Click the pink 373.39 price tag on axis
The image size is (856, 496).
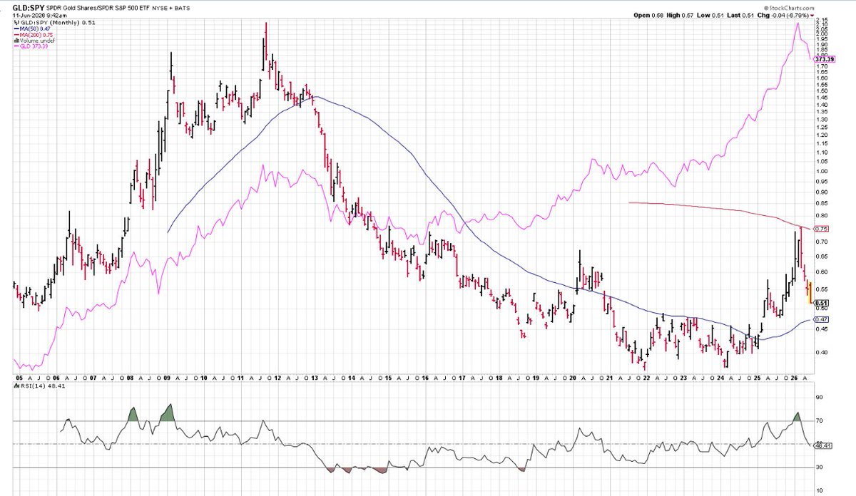tap(824, 60)
